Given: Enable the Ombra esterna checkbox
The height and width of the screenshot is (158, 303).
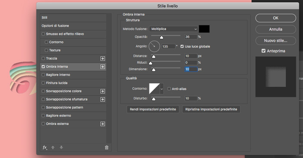Looking at the screenshot, I should pos(43,124).
